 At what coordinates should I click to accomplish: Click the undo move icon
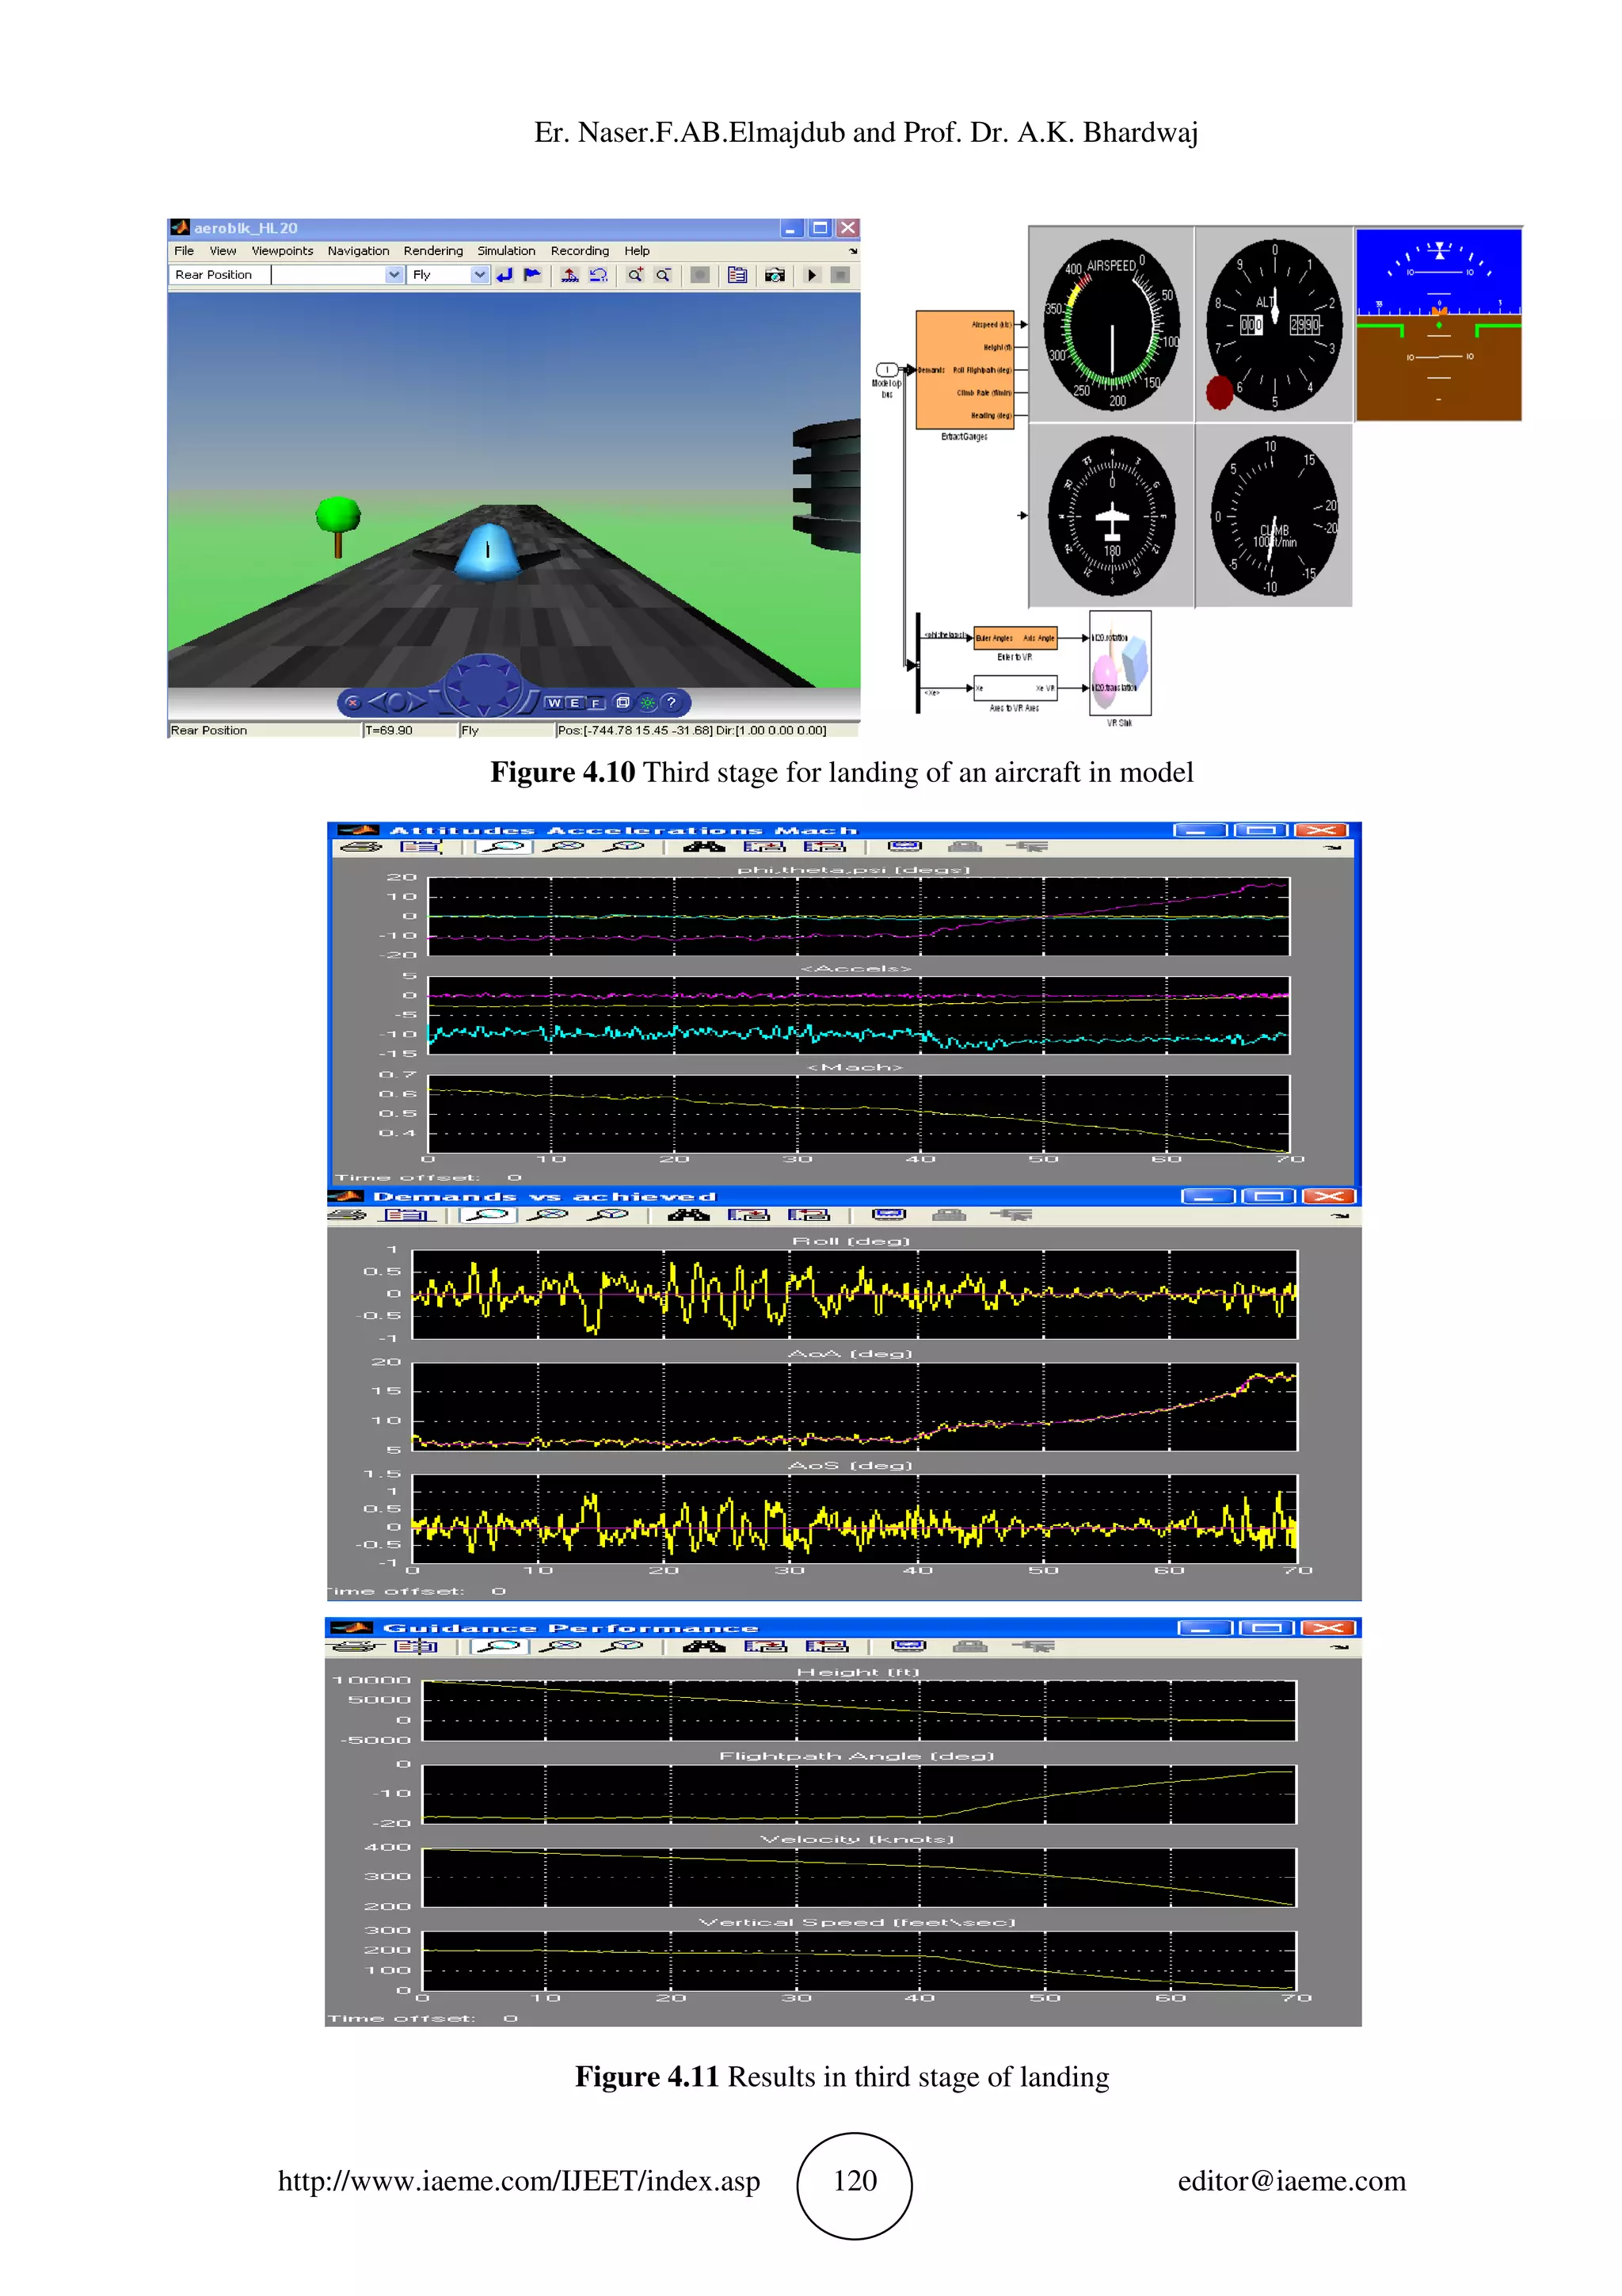(x=599, y=275)
